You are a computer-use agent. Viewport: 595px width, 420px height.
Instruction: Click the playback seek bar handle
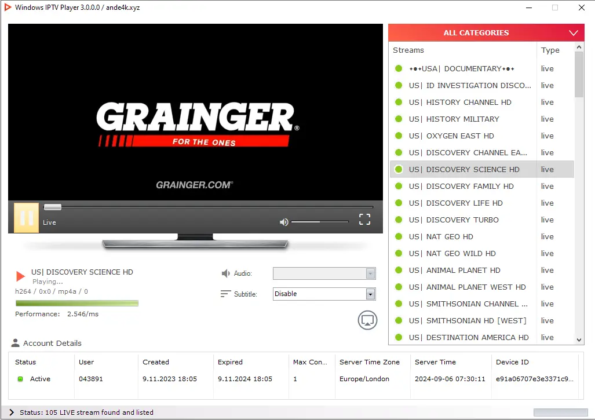click(x=52, y=207)
